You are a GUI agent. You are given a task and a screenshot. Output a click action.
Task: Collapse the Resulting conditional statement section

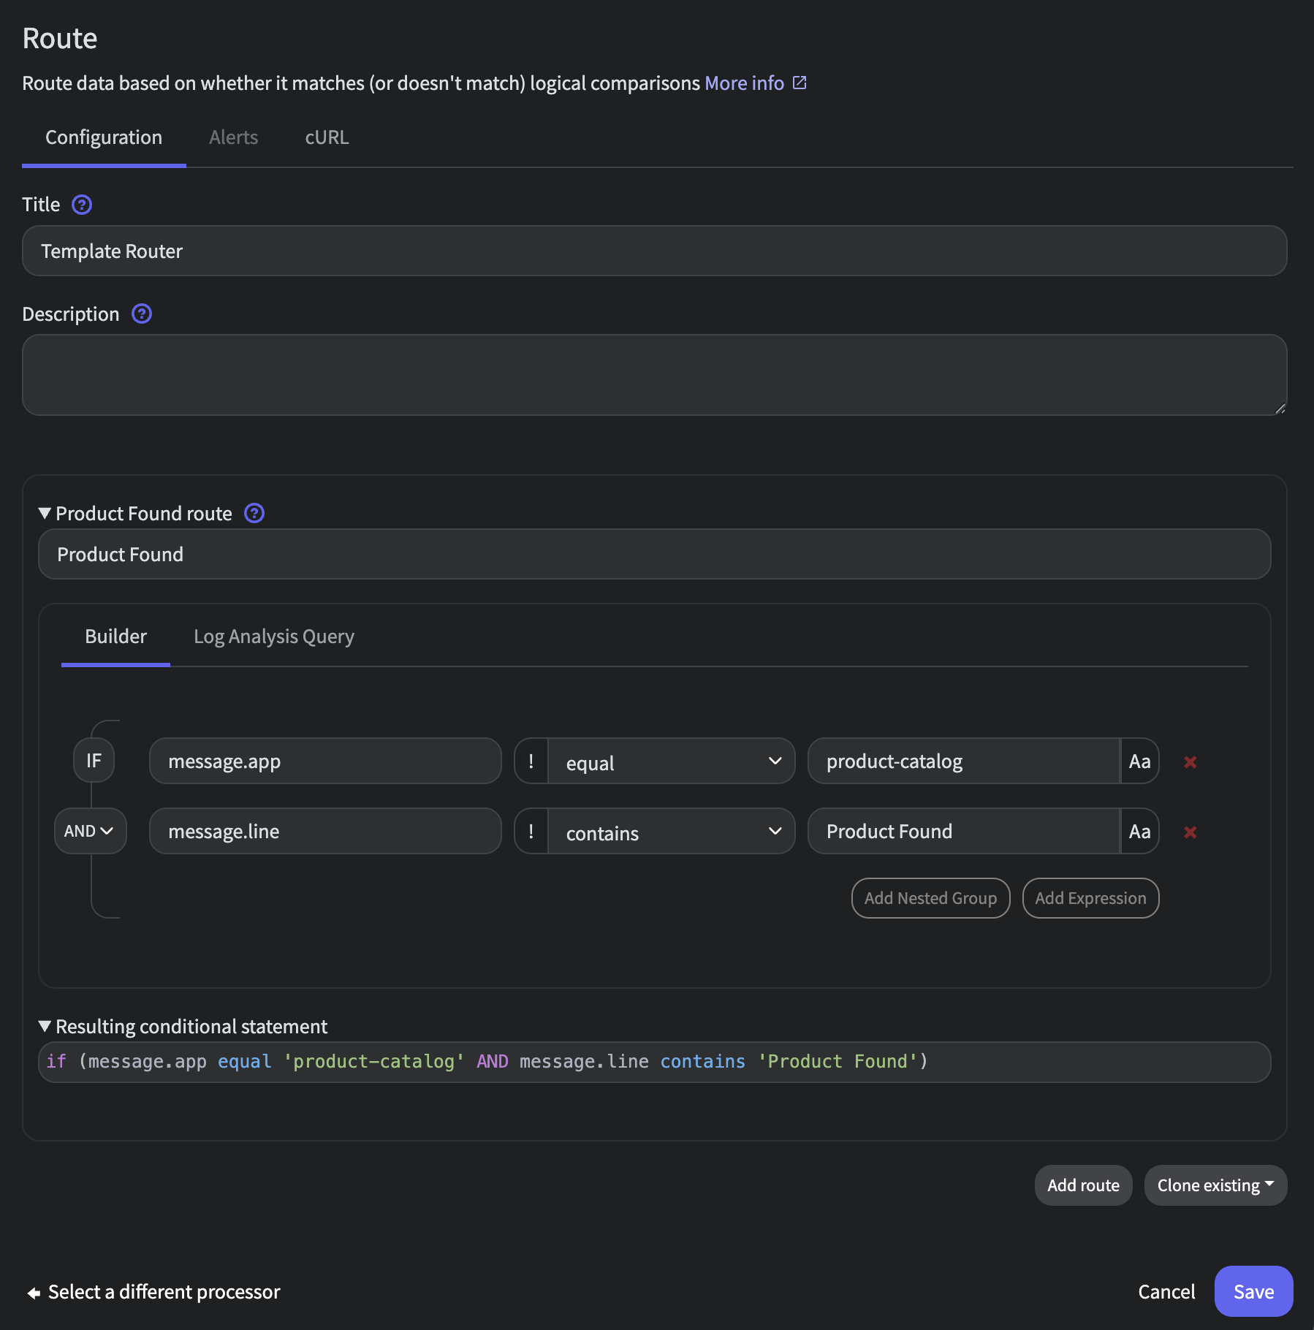(45, 1026)
